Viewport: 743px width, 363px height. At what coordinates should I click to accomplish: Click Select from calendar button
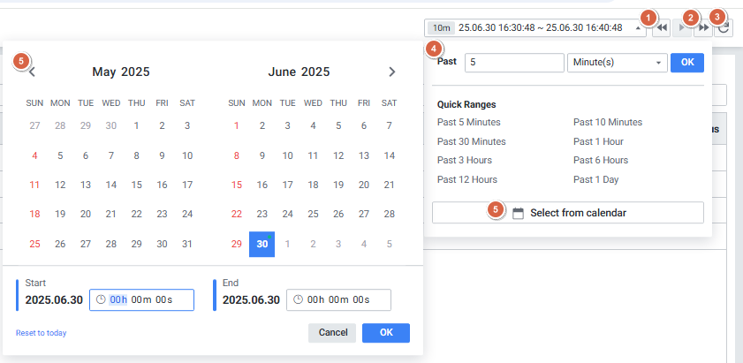[568, 213]
